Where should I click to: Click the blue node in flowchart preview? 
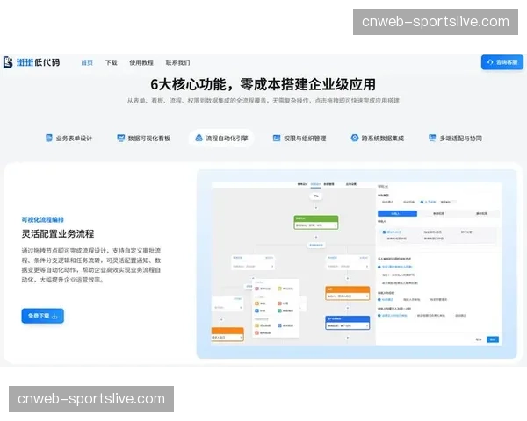click(x=348, y=323)
